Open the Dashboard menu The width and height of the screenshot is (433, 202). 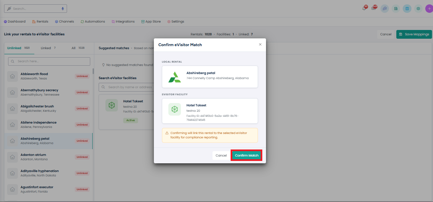[x=15, y=22]
